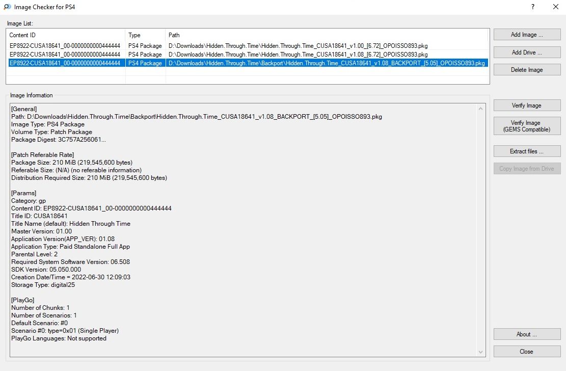Click the Volume Type: Patch Package line
Image resolution: width=566 pixels, height=371 pixels.
pyautogui.click(x=51, y=132)
